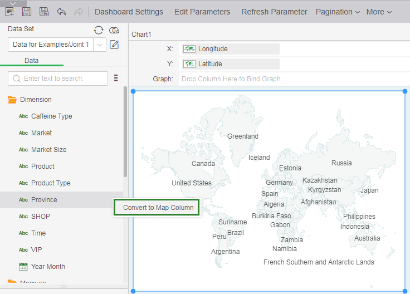Open the field list options menu

[x=116, y=78]
